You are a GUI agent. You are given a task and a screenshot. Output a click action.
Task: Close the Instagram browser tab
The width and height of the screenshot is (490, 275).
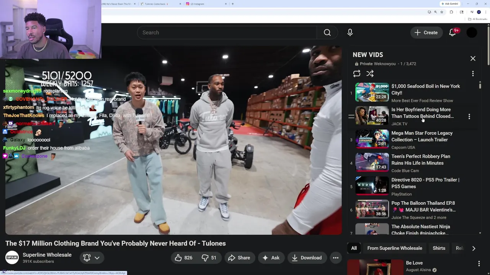[x=226, y=4]
